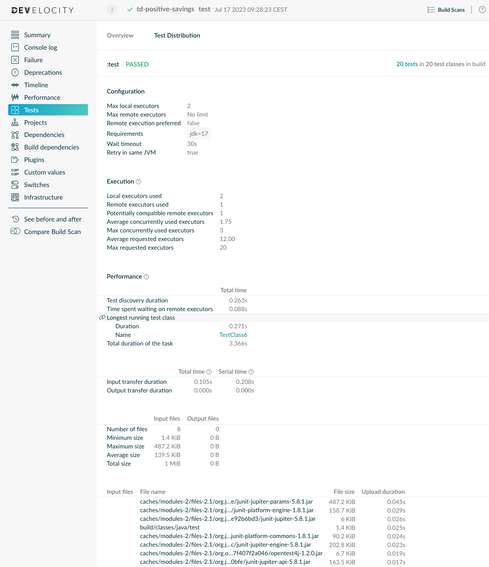Click the anchor icon beside Longest running test class
Image resolution: width=489 pixels, height=567 pixels.
click(101, 317)
